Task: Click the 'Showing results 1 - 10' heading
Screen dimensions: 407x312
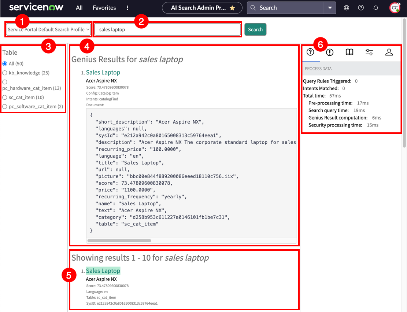Action: [140, 258]
